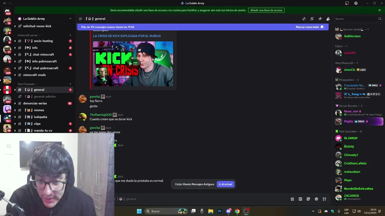Open chat-pobrezacraft channel
Image resolution: width=385 pixels, height=216 pixels.
click(x=45, y=68)
